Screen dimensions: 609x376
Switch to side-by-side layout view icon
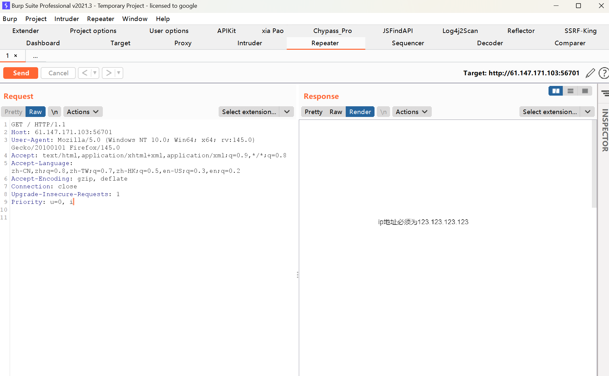pyautogui.click(x=556, y=91)
